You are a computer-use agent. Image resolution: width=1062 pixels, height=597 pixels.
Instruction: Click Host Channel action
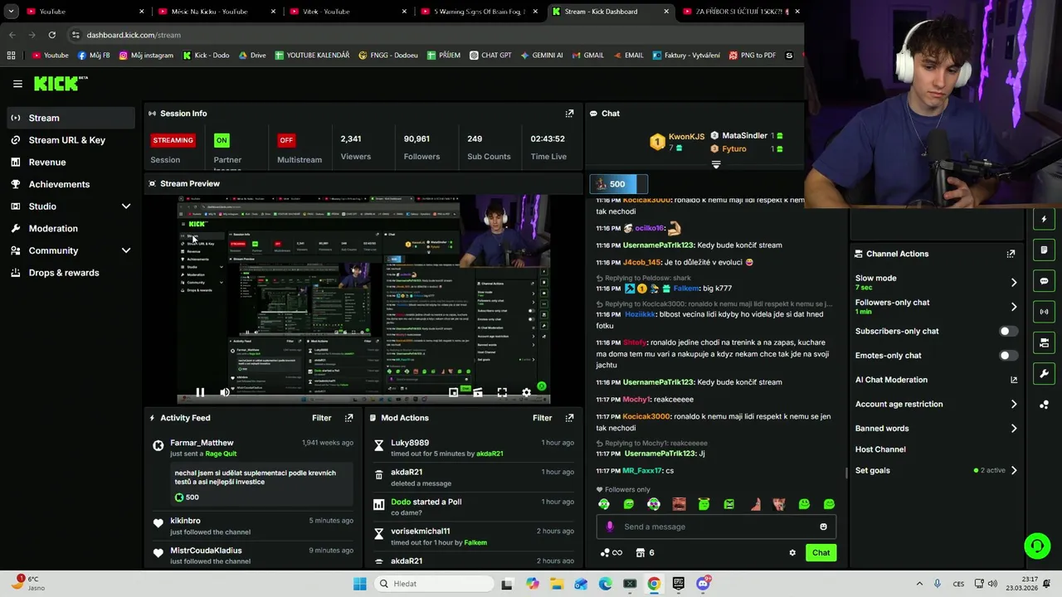click(x=880, y=449)
